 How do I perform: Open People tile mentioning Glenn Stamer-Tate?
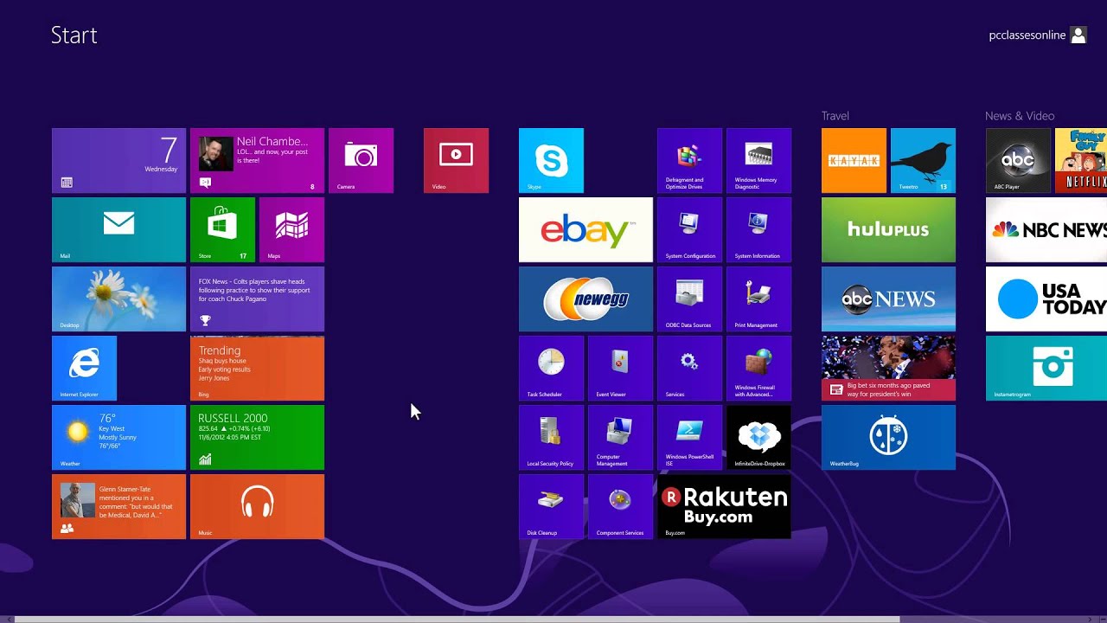(x=118, y=506)
